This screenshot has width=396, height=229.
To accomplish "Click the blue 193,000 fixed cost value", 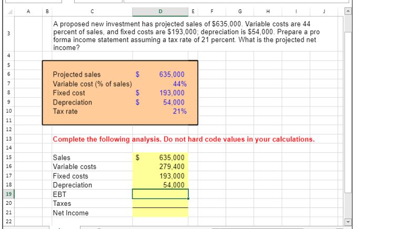I will pos(172,93).
